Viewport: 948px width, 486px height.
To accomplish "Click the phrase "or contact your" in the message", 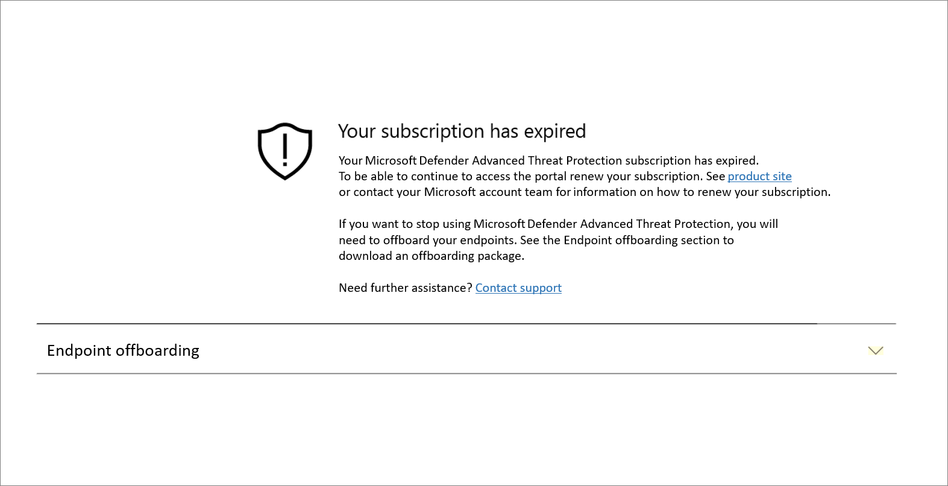I will tap(380, 192).
